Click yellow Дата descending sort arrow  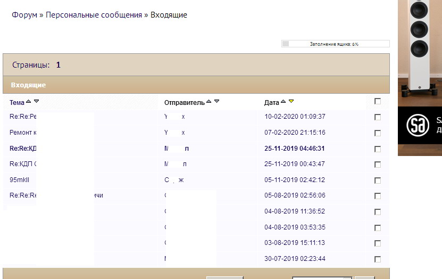291,101
